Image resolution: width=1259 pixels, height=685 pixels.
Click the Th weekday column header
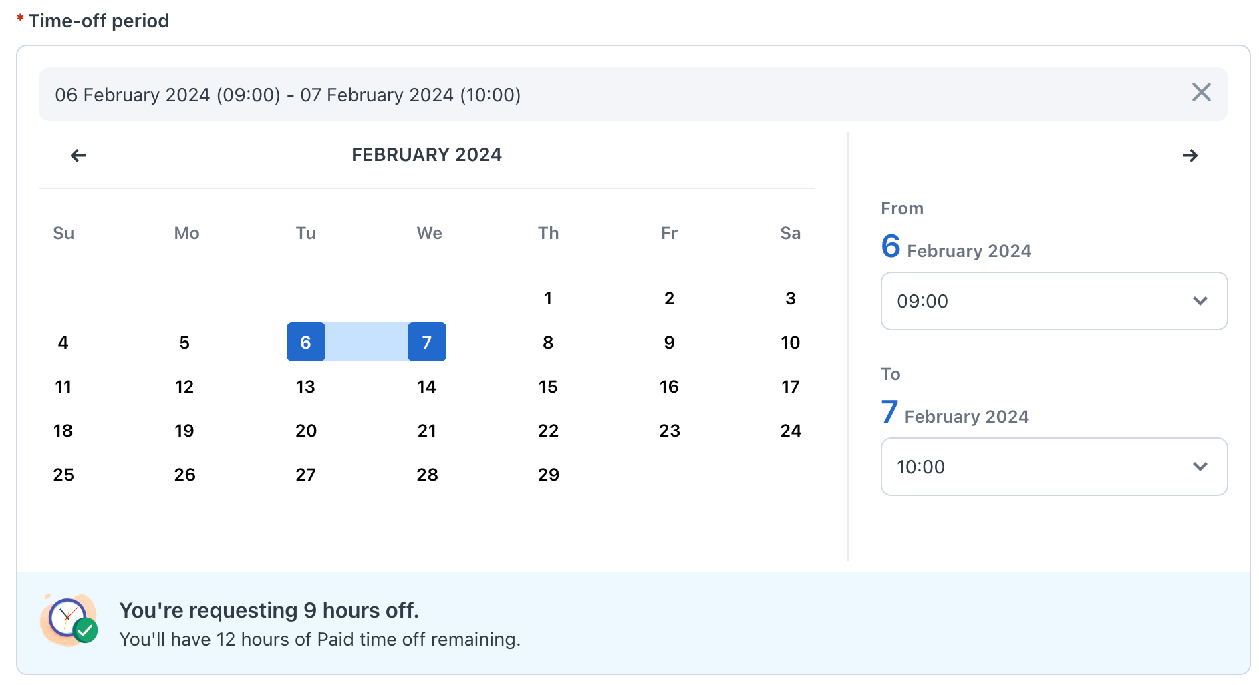(x=548, y=233)
